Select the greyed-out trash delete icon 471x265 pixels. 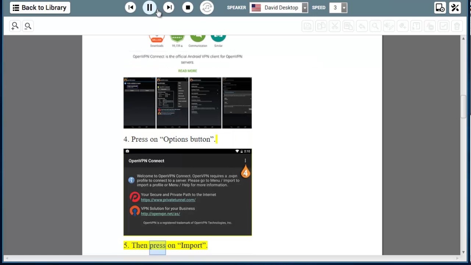[x=457, y=26]
